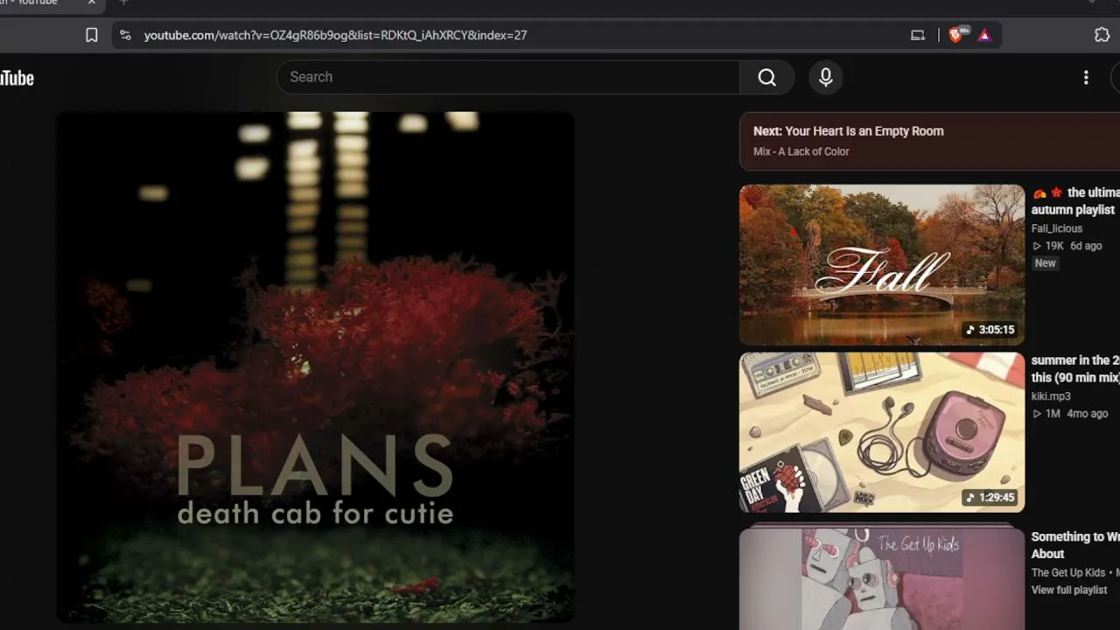
Task: Open a new browser tab
Action: [x=123, y=3]
